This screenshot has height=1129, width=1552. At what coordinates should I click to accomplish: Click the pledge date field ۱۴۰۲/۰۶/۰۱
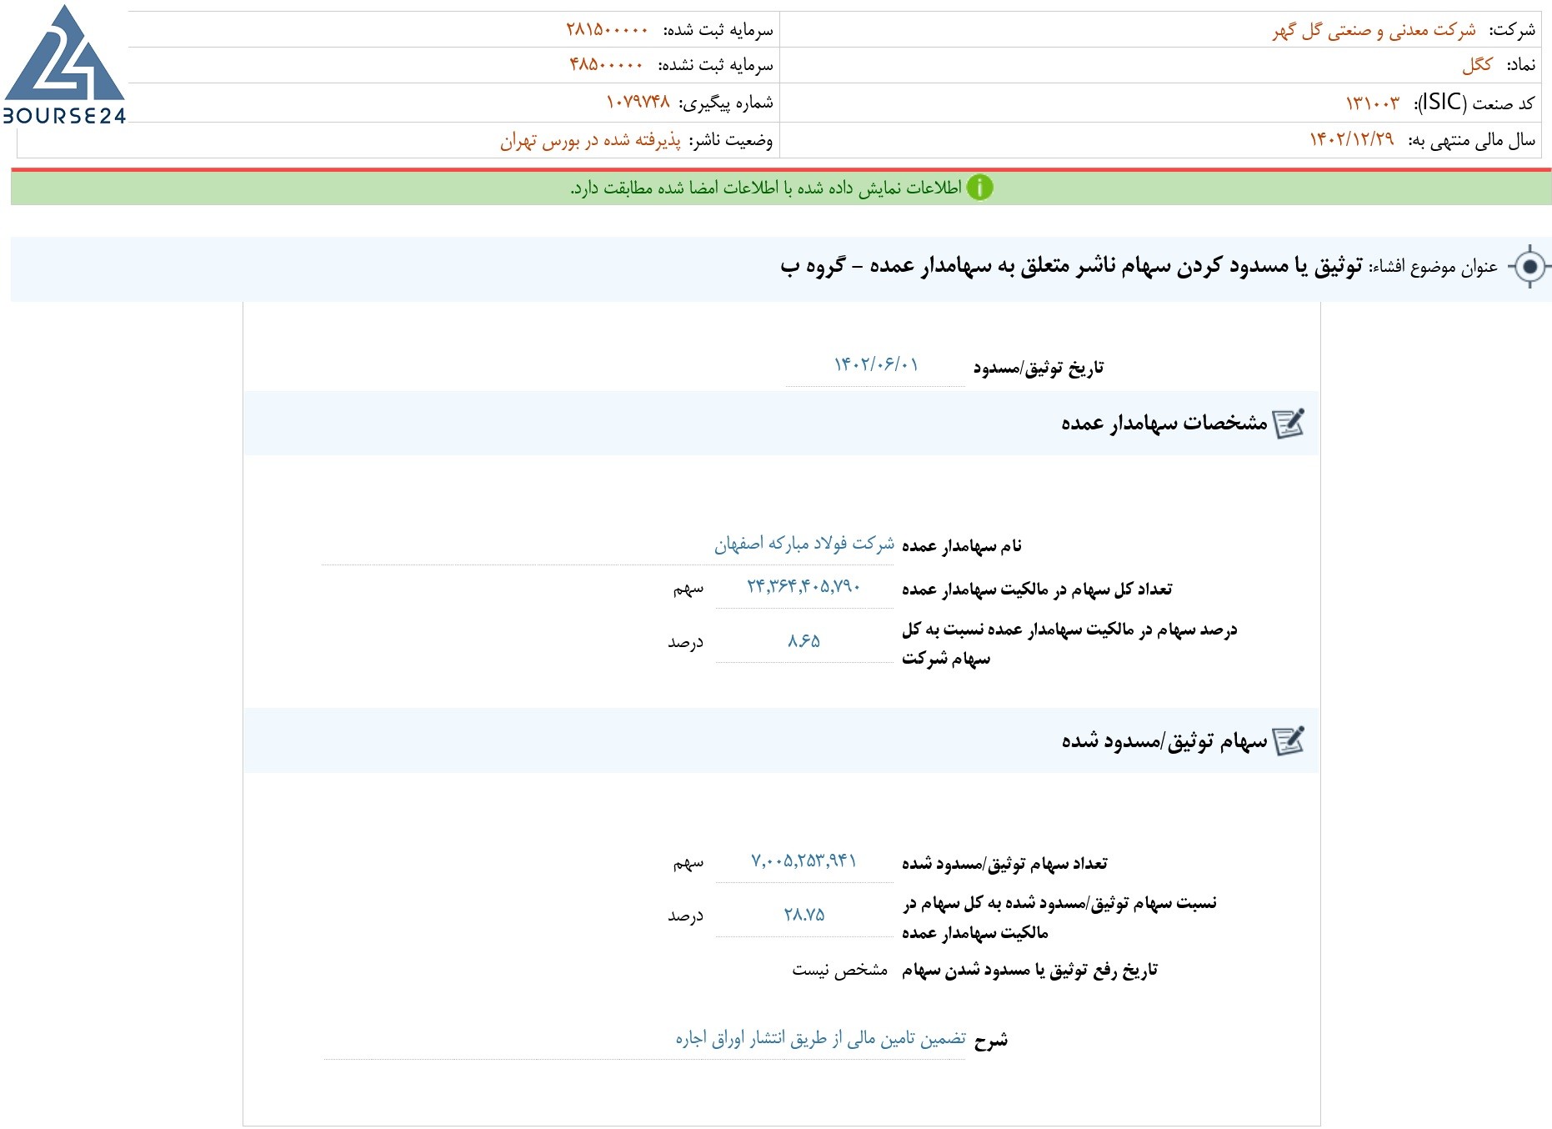click(x=875, y=365)
